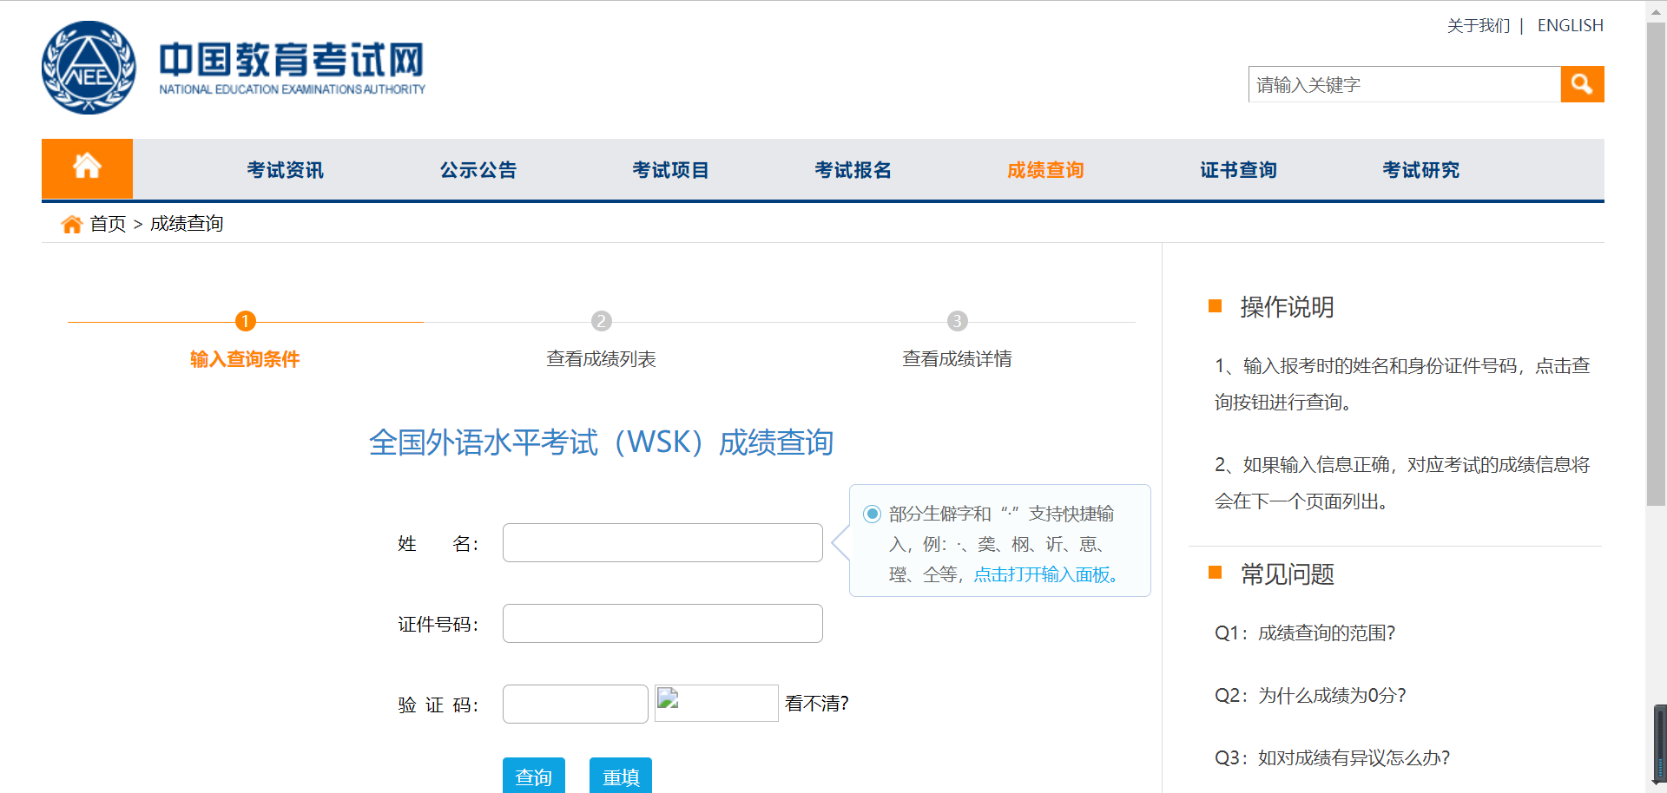Switch site language to ENGLISH
The width and height of the screenshot is (1667, 793).
coord(1570,26)
